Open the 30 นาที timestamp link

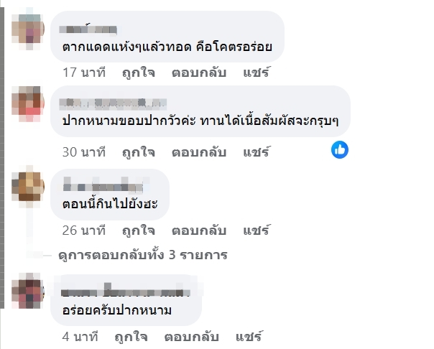pyautogui.click(x=84, y=152)
